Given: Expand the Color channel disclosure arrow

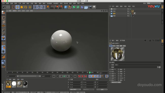Looking at the screenshot, I should click(x=110, y=70).
